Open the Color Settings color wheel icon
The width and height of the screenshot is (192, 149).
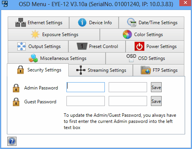point(127,35)
